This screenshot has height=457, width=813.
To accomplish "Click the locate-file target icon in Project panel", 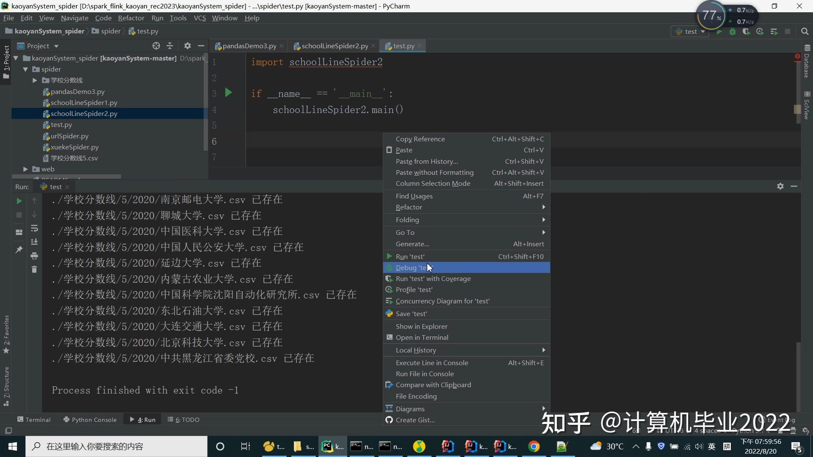I will click(x=156, y=46).
